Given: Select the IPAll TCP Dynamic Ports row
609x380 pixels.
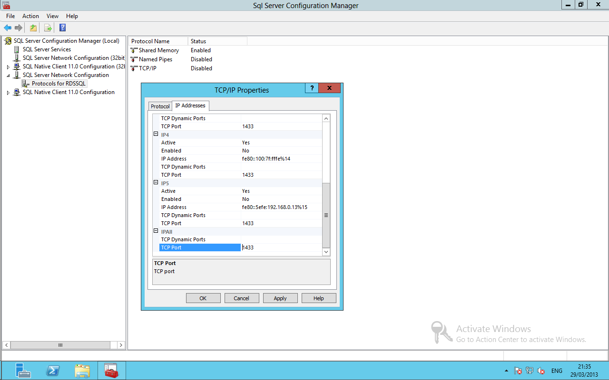Looking at the screenshot, I should [240, 239].
